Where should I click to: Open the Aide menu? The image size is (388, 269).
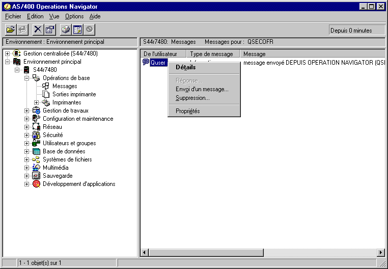click(95, 16)
